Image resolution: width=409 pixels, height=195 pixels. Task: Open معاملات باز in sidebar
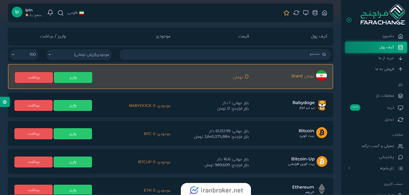coord(390,96)
